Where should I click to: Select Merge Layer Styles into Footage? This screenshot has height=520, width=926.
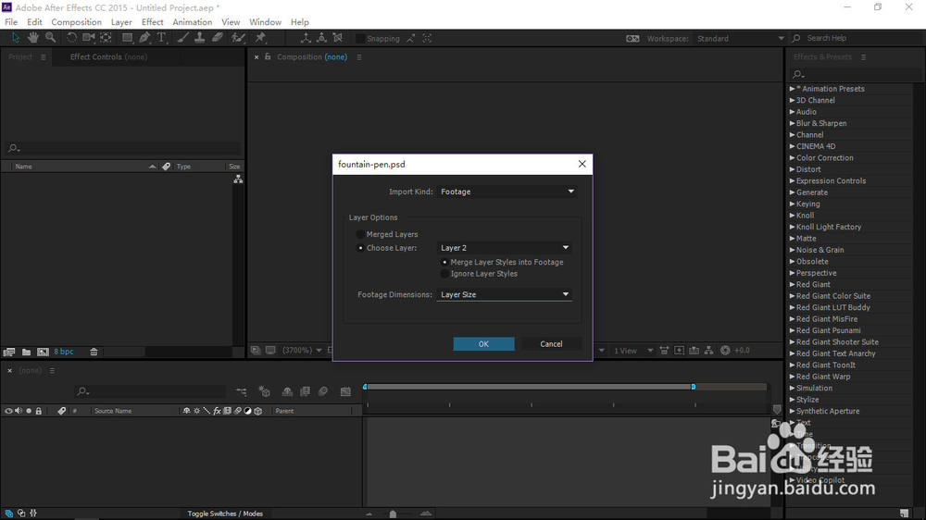pos(444,262)
